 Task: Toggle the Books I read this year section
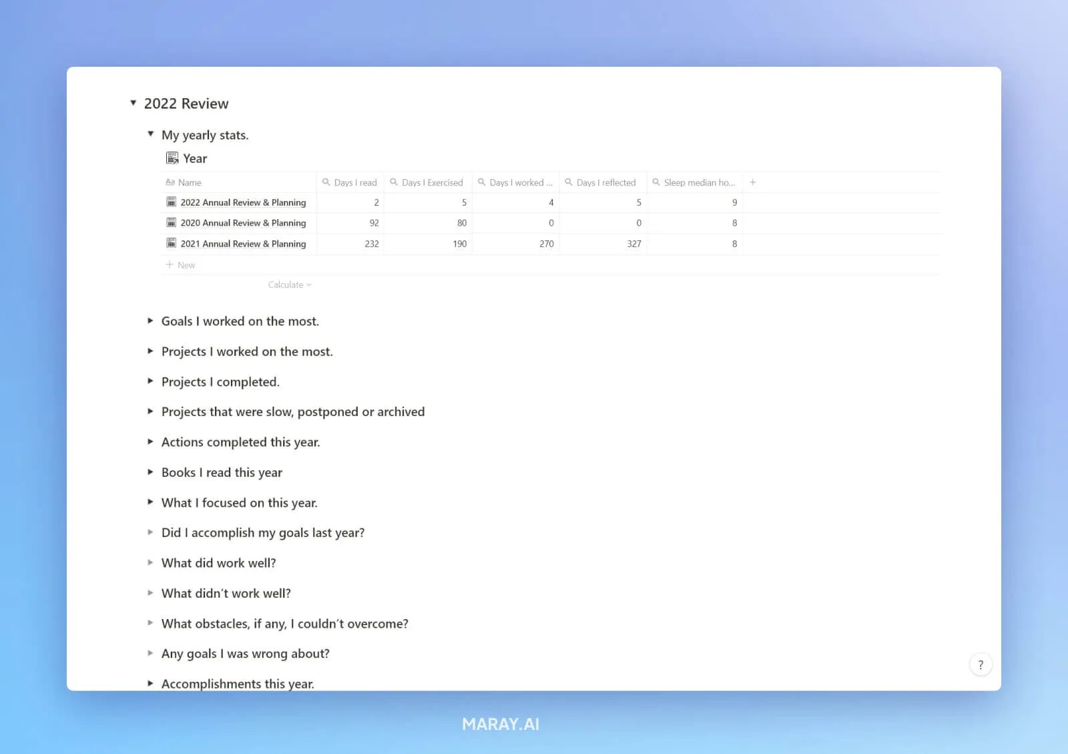point(150,472)
